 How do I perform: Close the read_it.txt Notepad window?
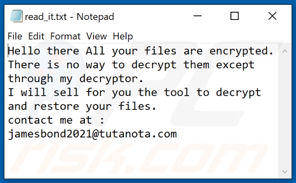[272, 16]
